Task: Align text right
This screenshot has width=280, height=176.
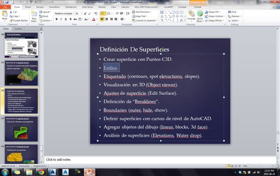Action: click(x=111, y=19)
